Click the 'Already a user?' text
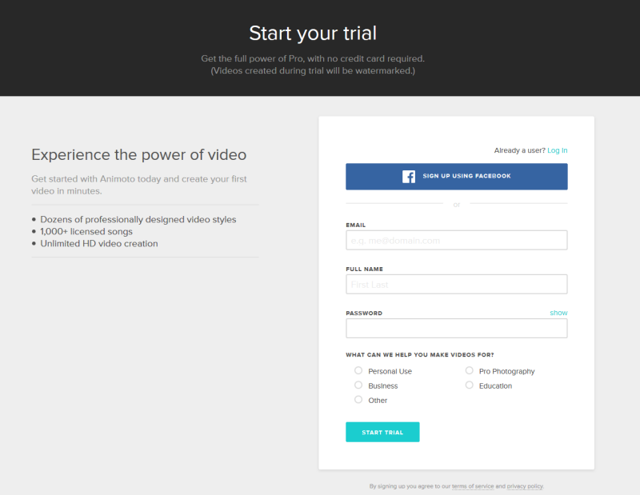 point(519,150)
